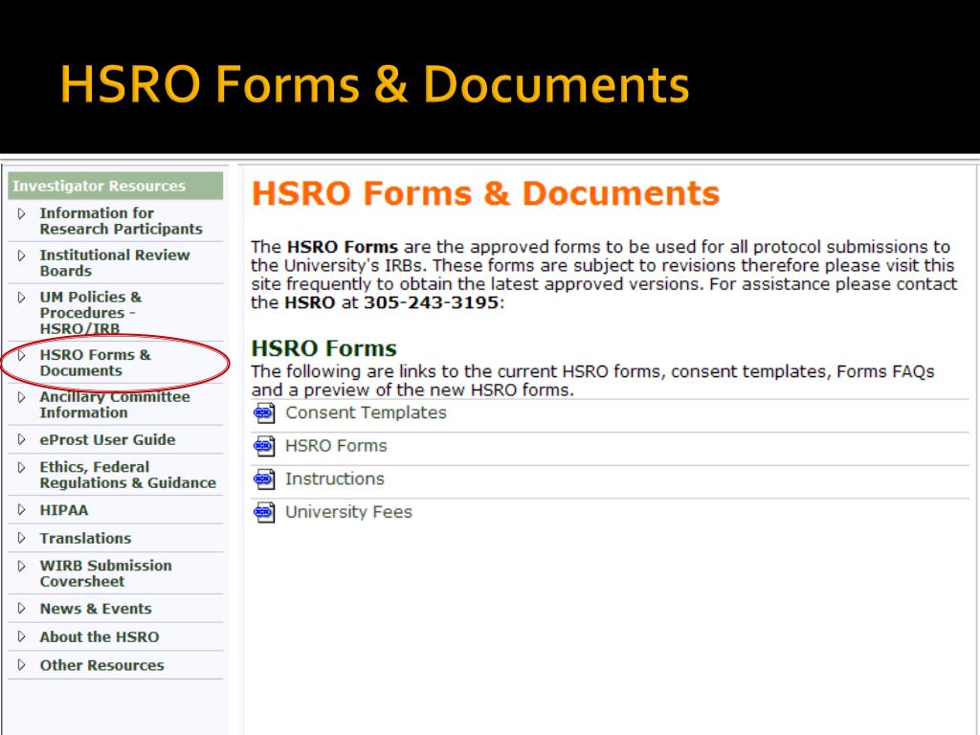Screen dimensions: 980x735
Task: Click the orange HSRO Forms & Documents page heading
Action: tap(485, 193)
